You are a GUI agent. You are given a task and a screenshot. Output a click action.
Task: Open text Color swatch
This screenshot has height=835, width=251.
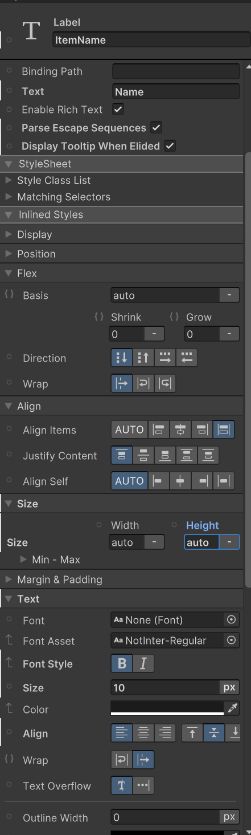click(x=167, y=708)
